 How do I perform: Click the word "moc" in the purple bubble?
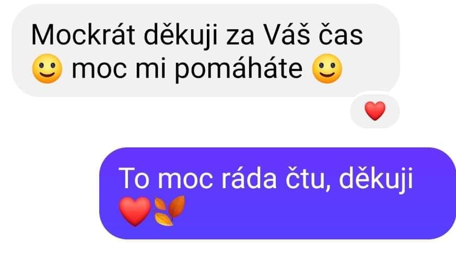(x=185, y=181)
